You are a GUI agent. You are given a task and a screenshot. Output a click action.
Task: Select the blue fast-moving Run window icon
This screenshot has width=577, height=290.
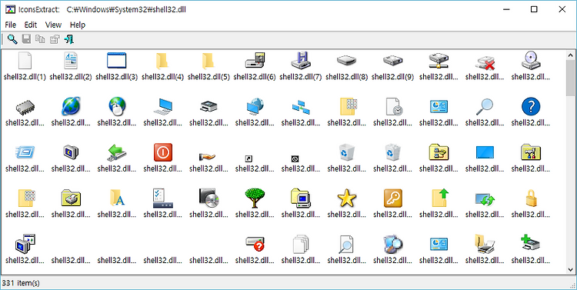click(25, 152)
